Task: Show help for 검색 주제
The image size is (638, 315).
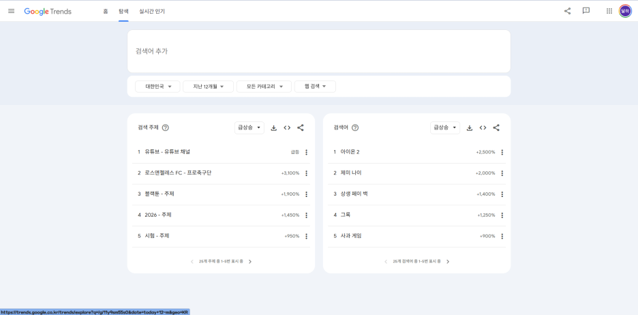Action: click(165, 127)
